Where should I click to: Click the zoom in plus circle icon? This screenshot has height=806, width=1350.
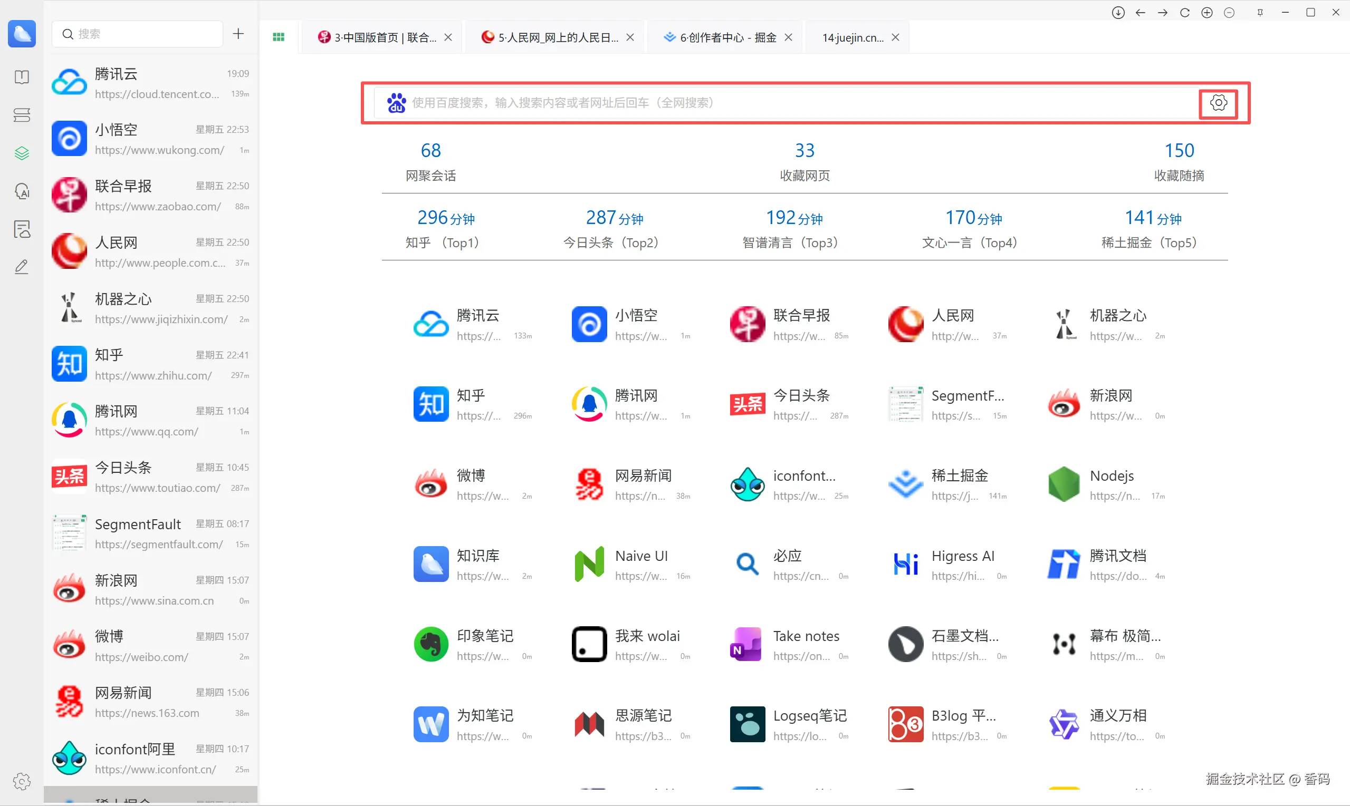pyautogui.click(x=1207, y=13)
